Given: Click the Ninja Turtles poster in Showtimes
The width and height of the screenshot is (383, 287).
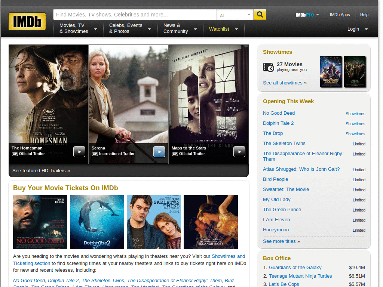Looking at the screenshot, I should point(355,71).
